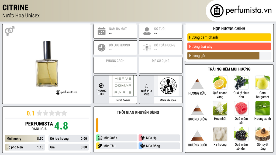Click the yellow Hương cam chanh bar
This screenshot has height=155, width=276.
point(229,37)
